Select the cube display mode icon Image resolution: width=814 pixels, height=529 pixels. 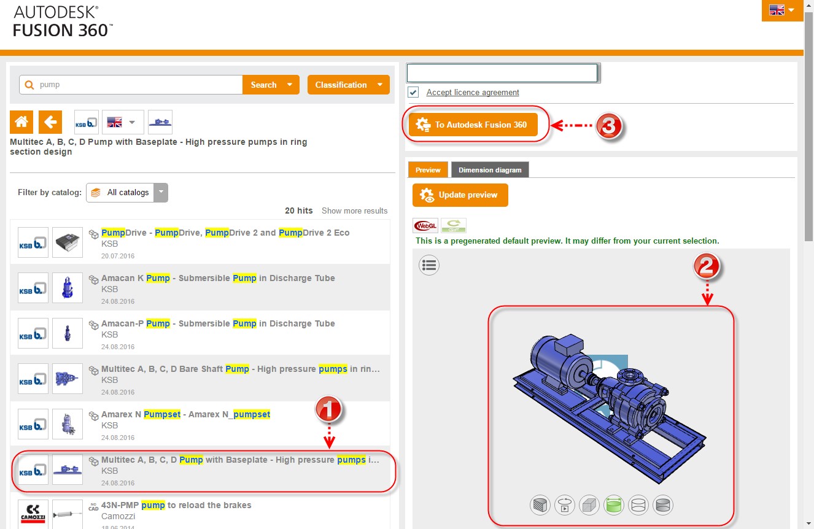coord(589,504)
